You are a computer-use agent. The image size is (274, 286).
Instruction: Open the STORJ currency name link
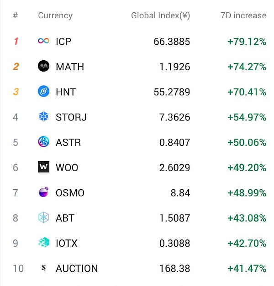(71, 117)
